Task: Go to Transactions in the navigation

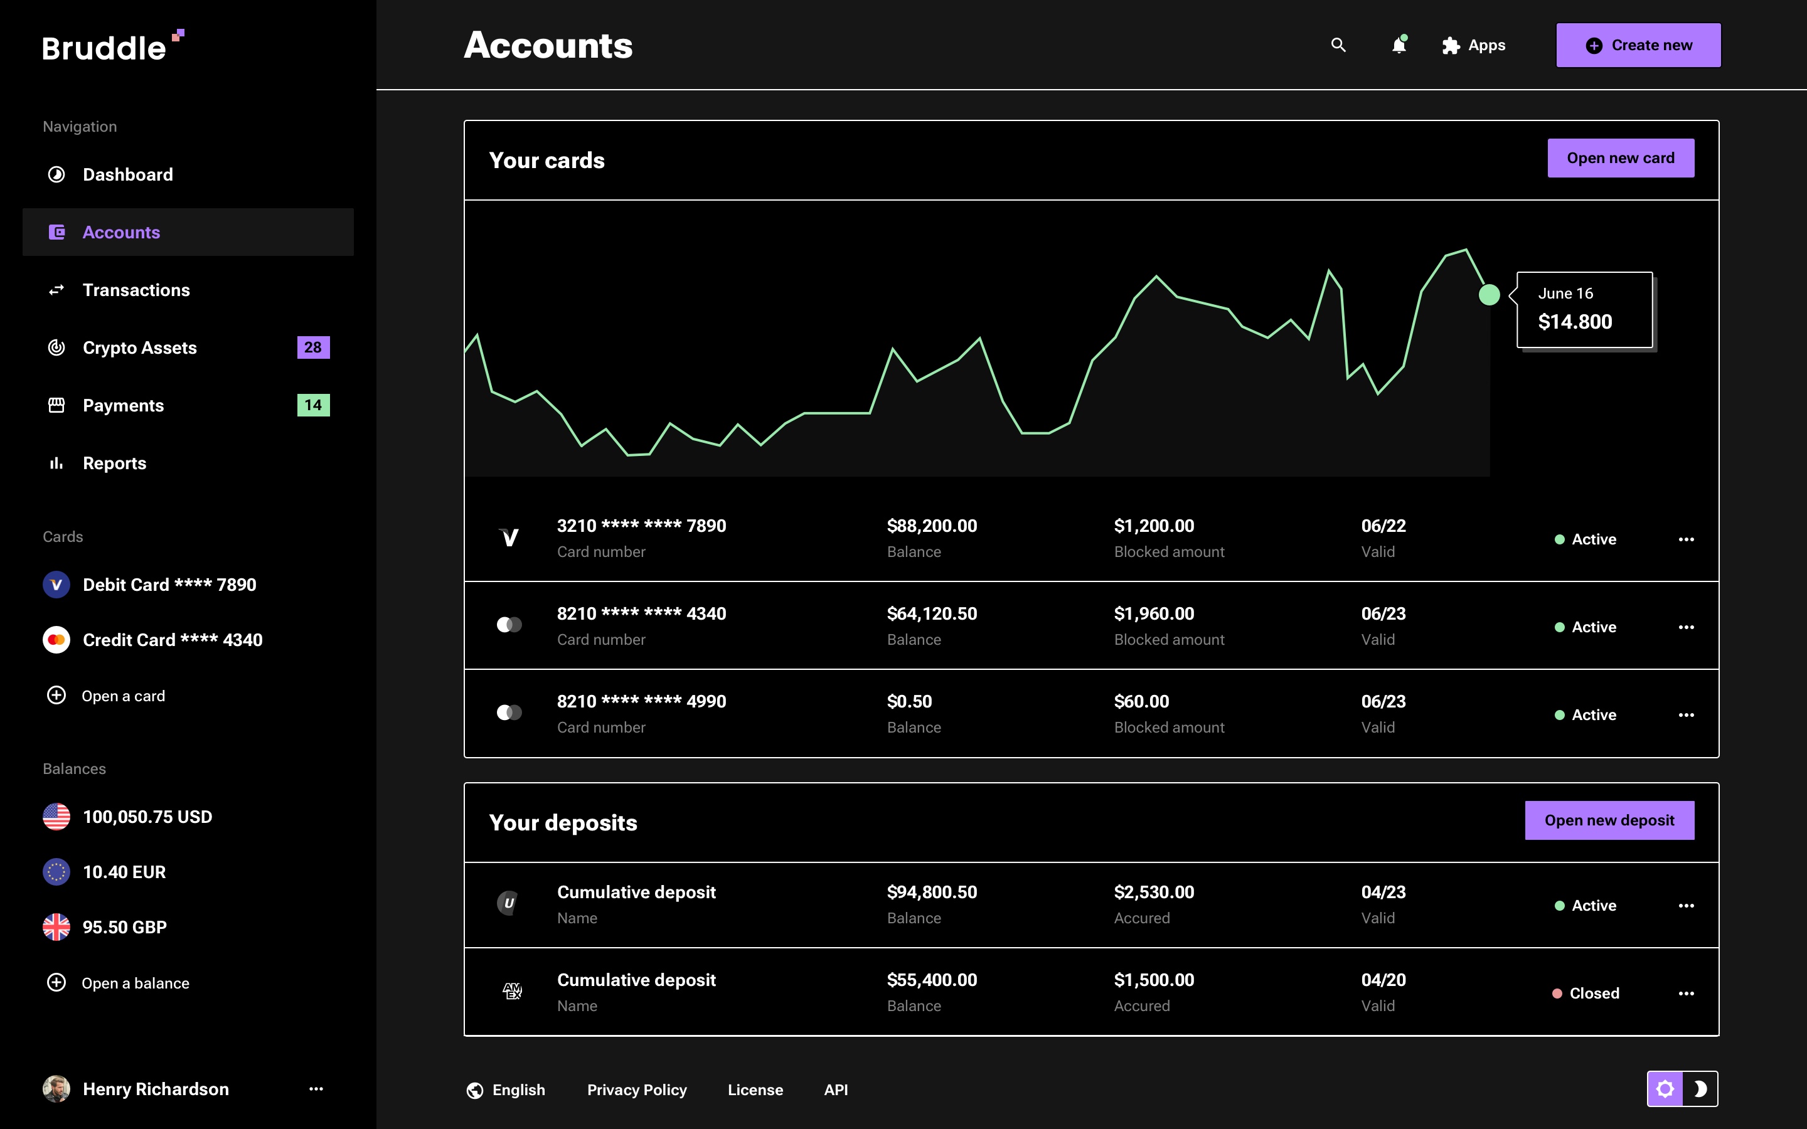Action: [136, 290]
